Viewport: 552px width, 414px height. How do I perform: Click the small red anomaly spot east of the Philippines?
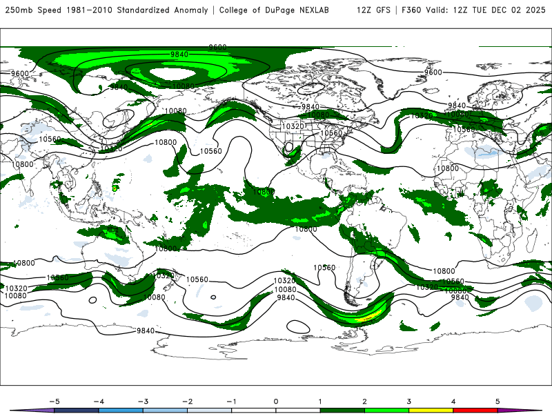pos(115,188)
